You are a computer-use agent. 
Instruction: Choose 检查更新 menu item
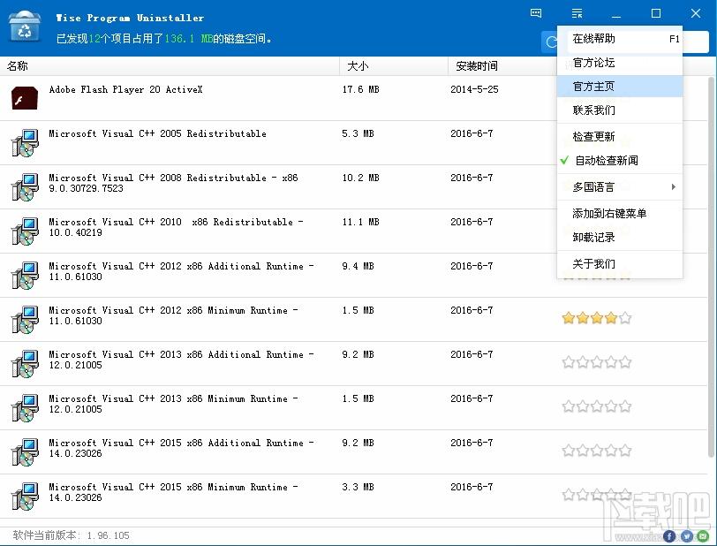(620, 136)
